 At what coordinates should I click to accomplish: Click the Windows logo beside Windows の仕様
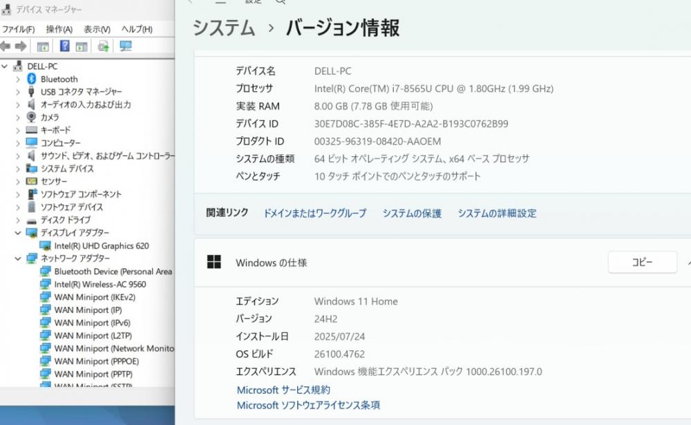(x=214, y=262)
